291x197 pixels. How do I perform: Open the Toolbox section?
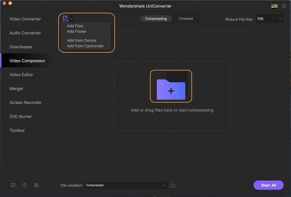point(17,130)
